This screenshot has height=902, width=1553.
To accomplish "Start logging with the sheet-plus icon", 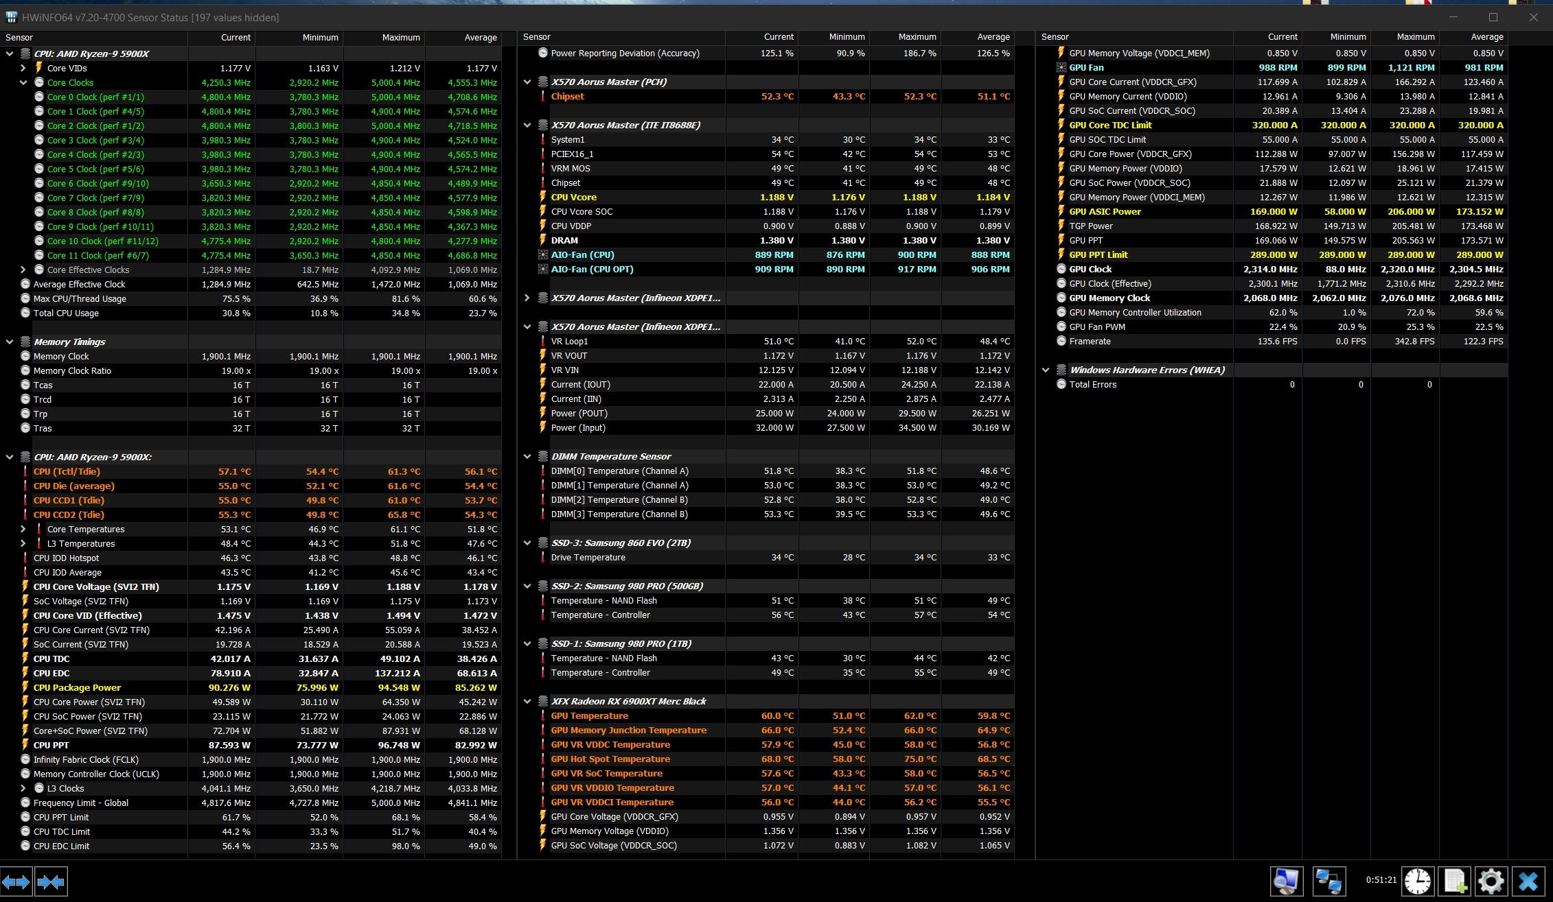I will click(1453, 881).
